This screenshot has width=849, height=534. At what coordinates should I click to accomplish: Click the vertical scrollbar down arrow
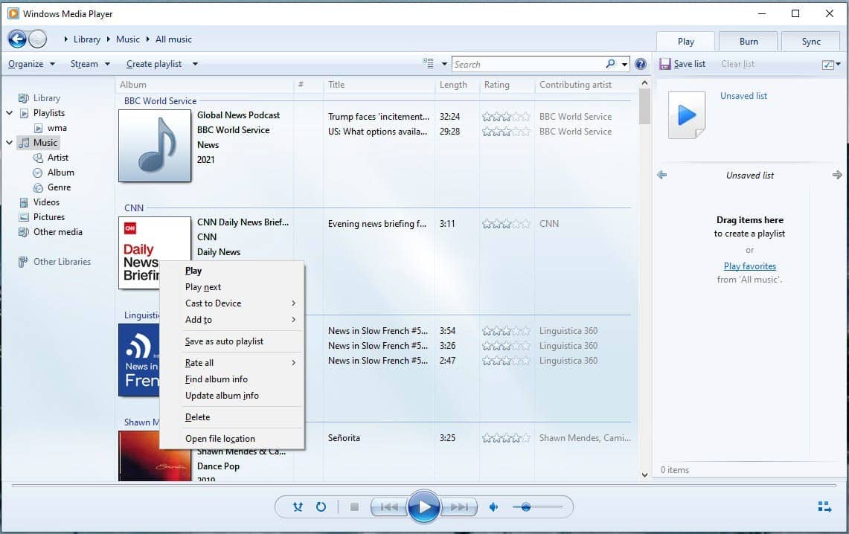pyautogui.click(x=644, y=475)
